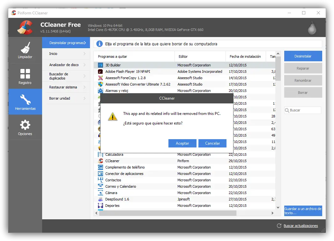334x241 pixels.
Task: Open the Opciones gear icon
Action: 25,125
